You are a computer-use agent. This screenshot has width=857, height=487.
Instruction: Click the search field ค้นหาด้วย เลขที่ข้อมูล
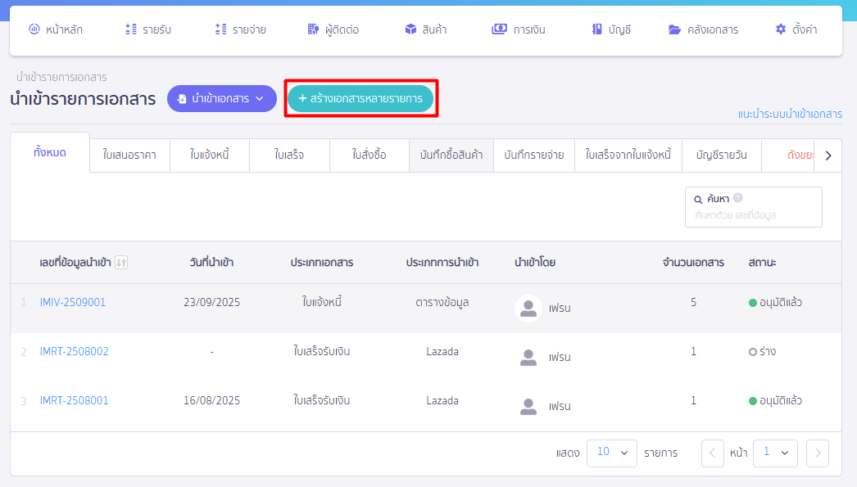point(752,215)
